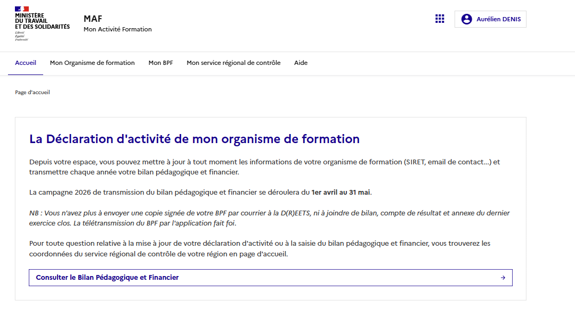Open Mon service régional de contrôle tab
This screenshot has height=325, width=575.
(x=233, y=62)
